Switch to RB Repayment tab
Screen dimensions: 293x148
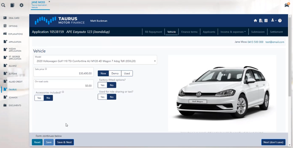(153, 32)
